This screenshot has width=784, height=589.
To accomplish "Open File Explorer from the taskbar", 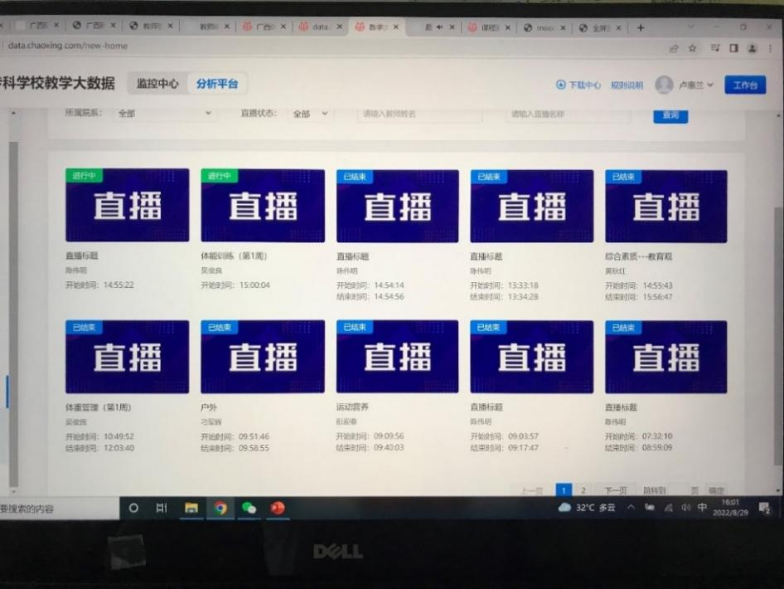I will [x=191, y=508].
